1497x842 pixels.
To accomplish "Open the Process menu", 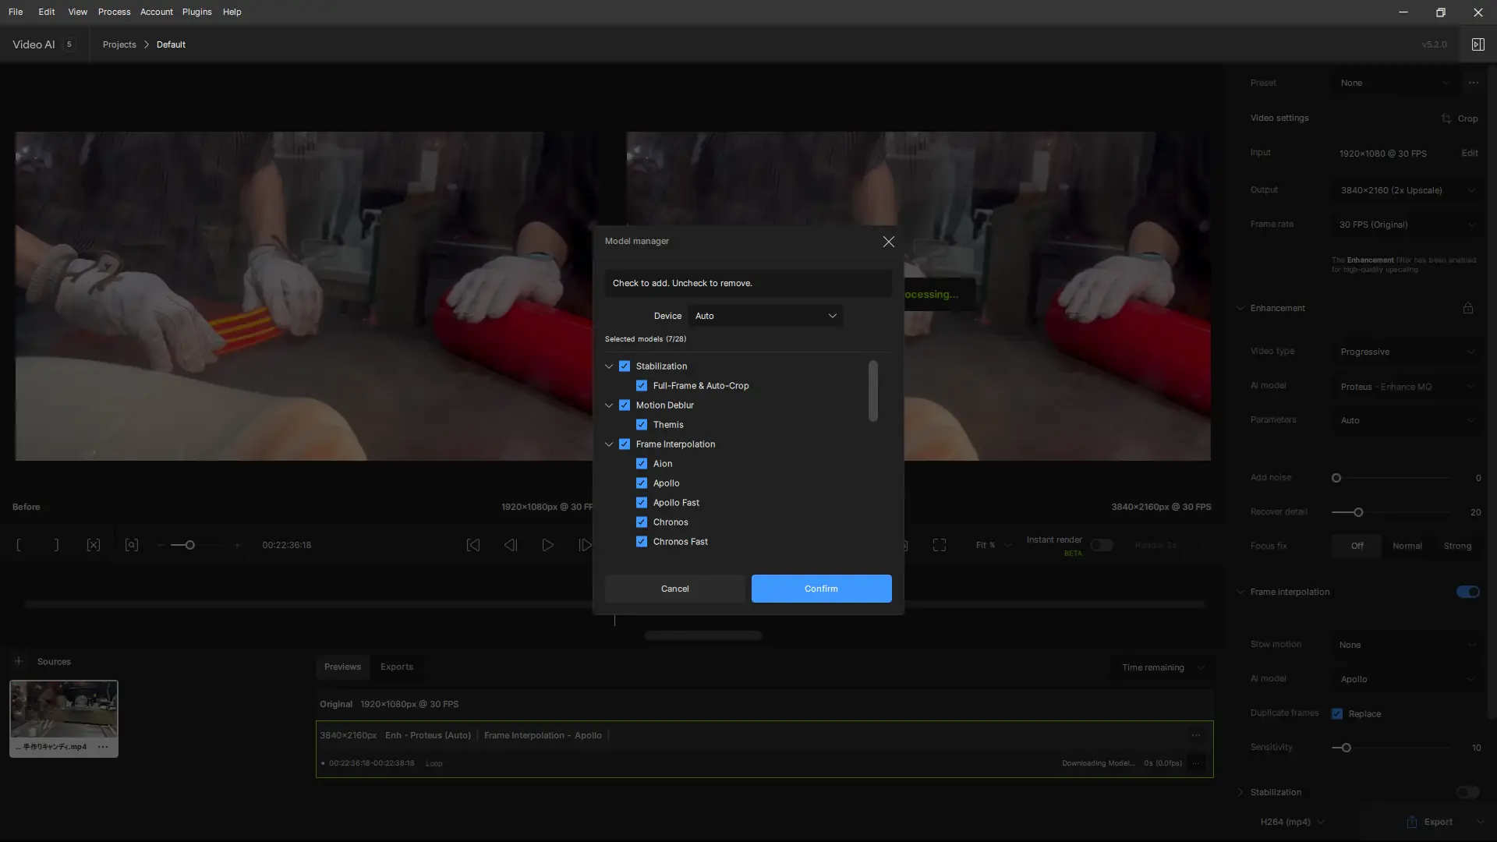I will 114,12.
